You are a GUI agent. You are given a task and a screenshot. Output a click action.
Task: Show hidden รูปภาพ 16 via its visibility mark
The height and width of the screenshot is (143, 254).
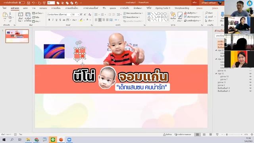(250, 71)
